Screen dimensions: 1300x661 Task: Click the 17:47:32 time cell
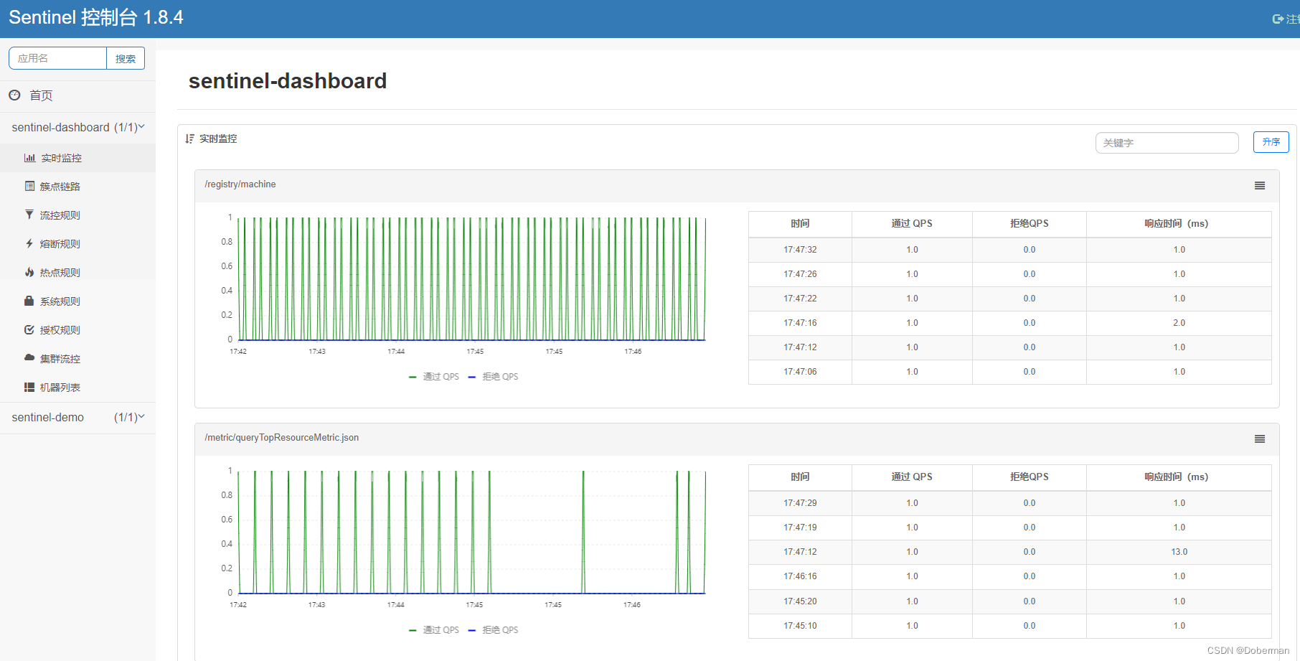(800, 250)
